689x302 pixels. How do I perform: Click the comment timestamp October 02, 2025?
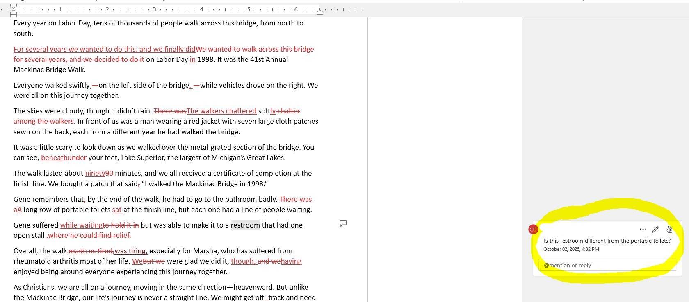coord(571,249)
